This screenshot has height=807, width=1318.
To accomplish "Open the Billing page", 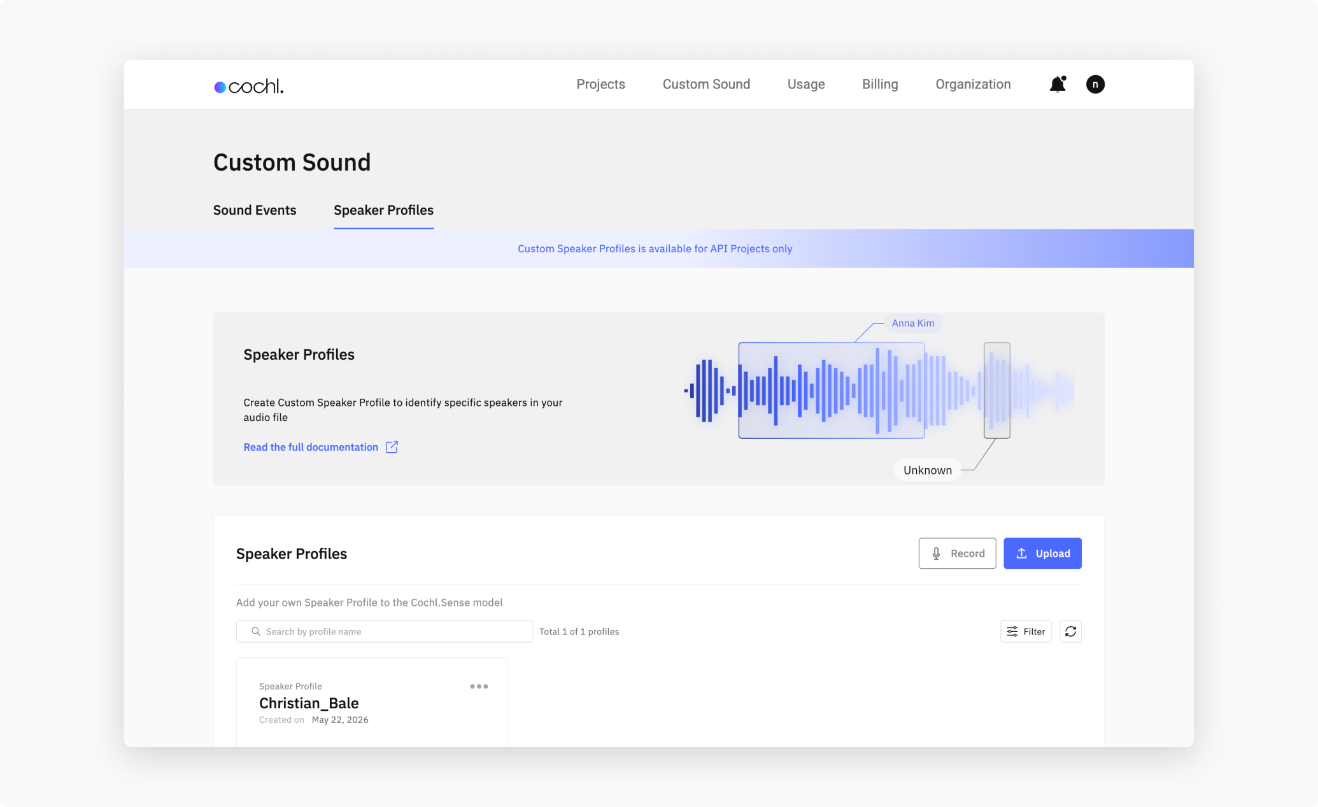I will (x=880, y=84).
